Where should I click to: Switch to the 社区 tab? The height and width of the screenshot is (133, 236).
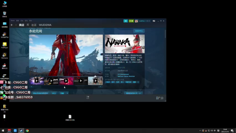pos(34,25)
